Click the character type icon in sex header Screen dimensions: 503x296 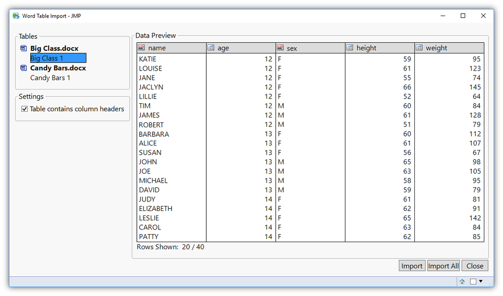click(x=280, y=48)
